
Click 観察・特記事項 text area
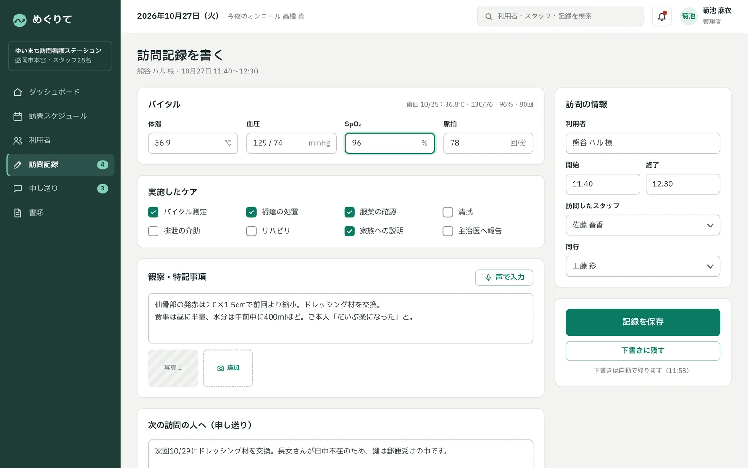coord(341,318)
